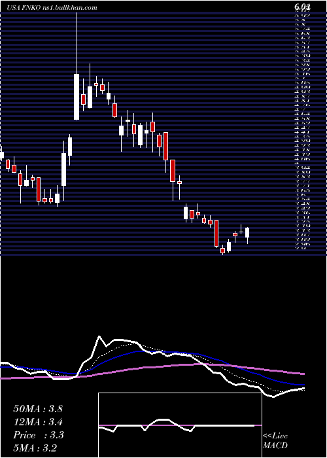Click the tall white candle with the longest upper wick
The width and height of the screenshot is (327, 458).
pos(77,97)
